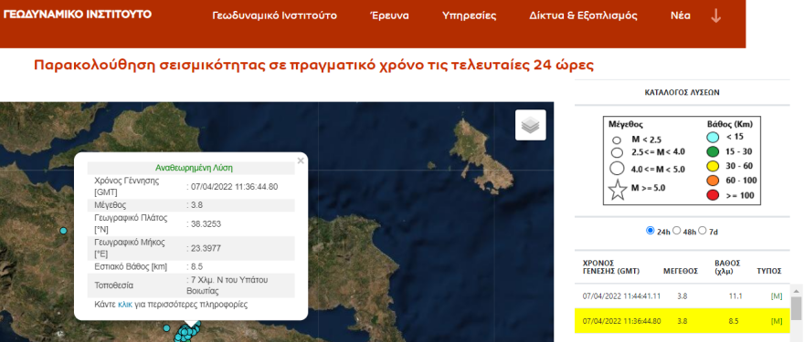Screen dimensions: 804x342
Task: Click the star M >= 5.0 legend icon
Action: (x=618, y=190)
